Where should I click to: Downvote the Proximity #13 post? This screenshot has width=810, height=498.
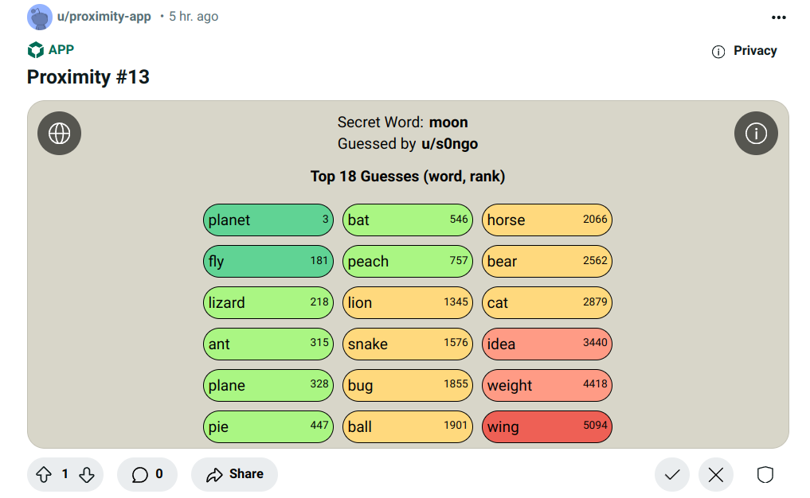[x=87, y=475]
